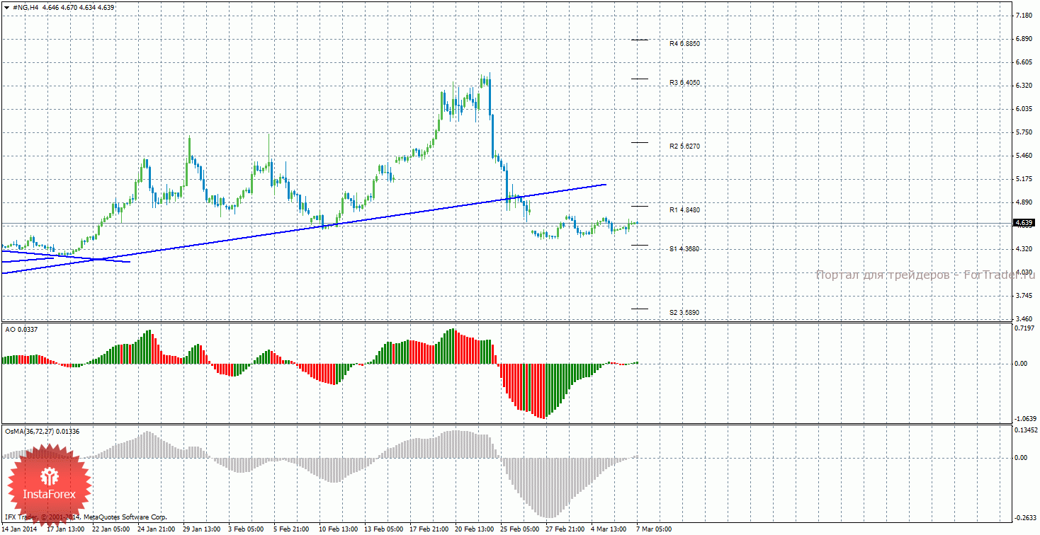This screenshot has height=535, width=1040.
Task: Click the 24 Jan 21:00 date label
Action: pyautogui.click(x=156, y=529)
